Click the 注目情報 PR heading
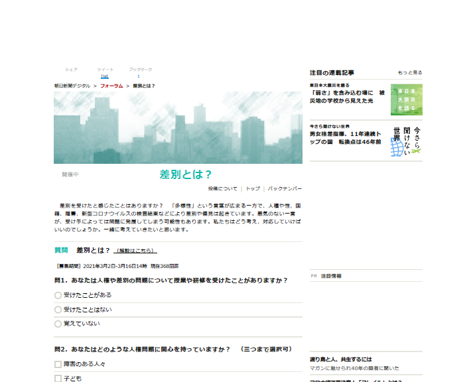The width and height of the screenshot is (469, 382). click(331, 276)
